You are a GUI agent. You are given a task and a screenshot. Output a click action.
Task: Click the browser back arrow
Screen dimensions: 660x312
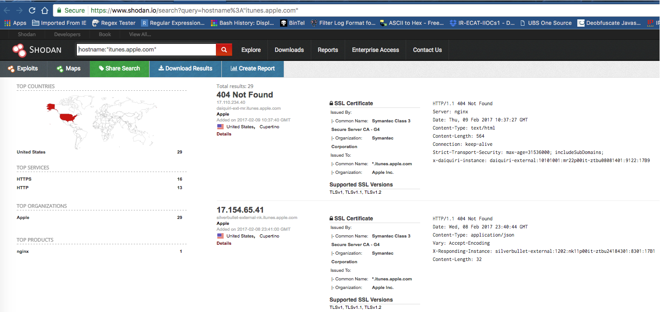click(x=7, y=10)
